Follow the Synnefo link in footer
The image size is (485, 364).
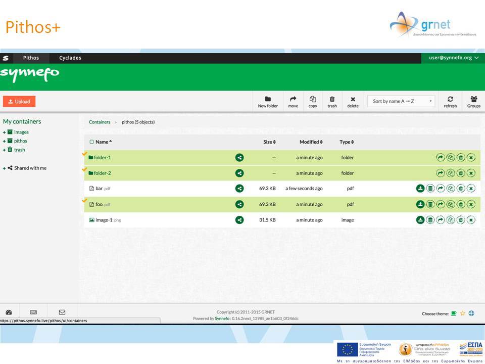coord(222,318)
